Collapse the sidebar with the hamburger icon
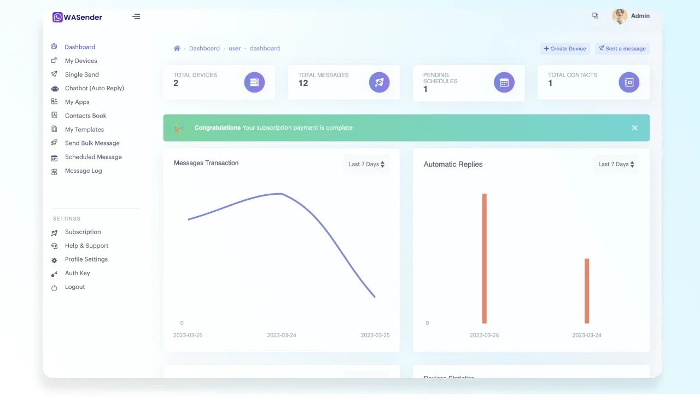700x400 pixels. pos(136,16)
